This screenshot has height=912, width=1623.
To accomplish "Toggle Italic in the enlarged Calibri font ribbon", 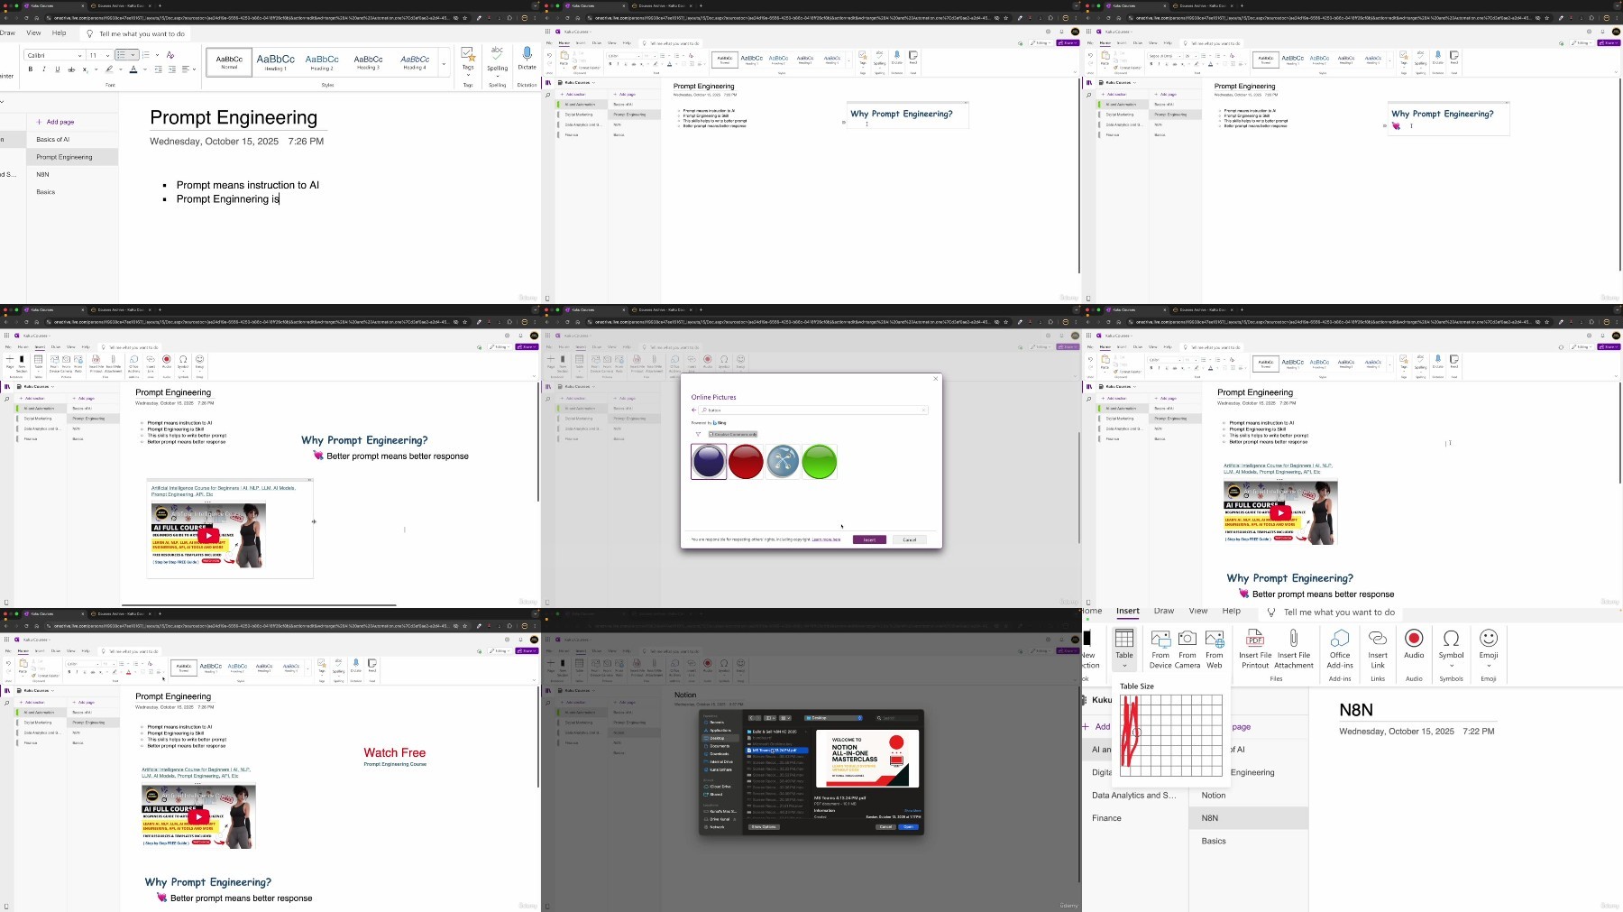I will click(44, 69).
